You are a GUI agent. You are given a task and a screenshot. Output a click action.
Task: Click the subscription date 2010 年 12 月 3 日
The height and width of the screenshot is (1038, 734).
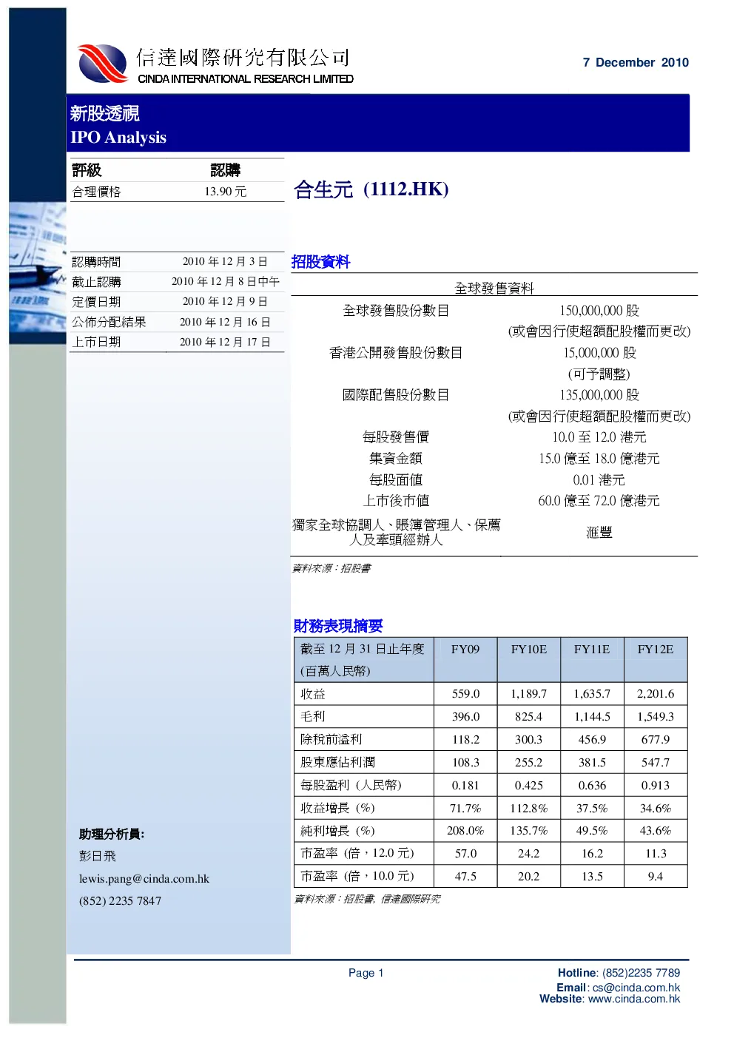(225, 262)
